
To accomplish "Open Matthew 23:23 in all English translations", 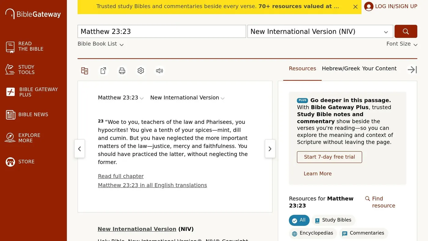I will click(x=152, y=185).
